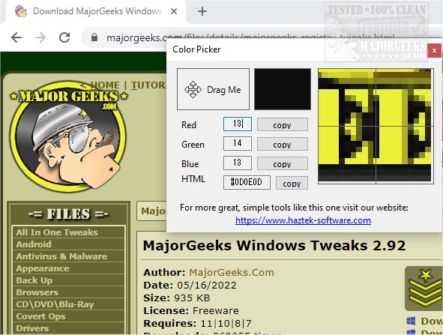Focus the HTML hex value field
This screenshot has width=443, height=335.
coord(247,182)
